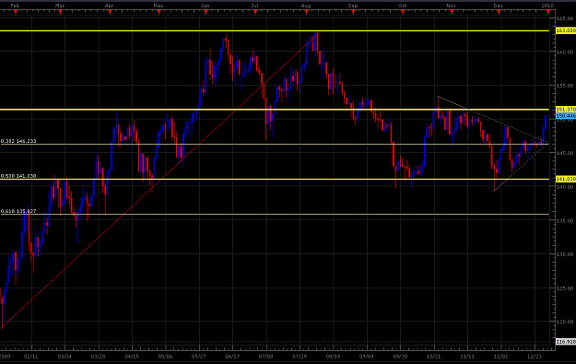Click the 145.00 price axis label
576x364 pixels.
[x=565, y=153]
